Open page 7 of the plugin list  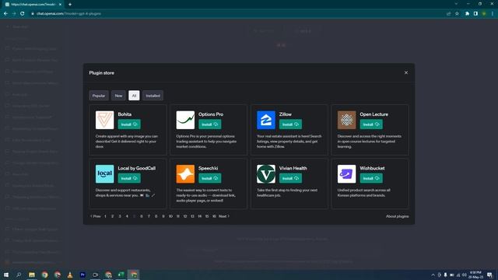[149, 216]
